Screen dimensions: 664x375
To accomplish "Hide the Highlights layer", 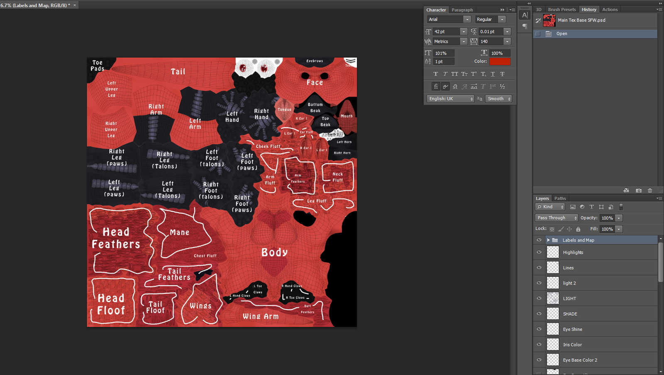I will pos(539,252).
